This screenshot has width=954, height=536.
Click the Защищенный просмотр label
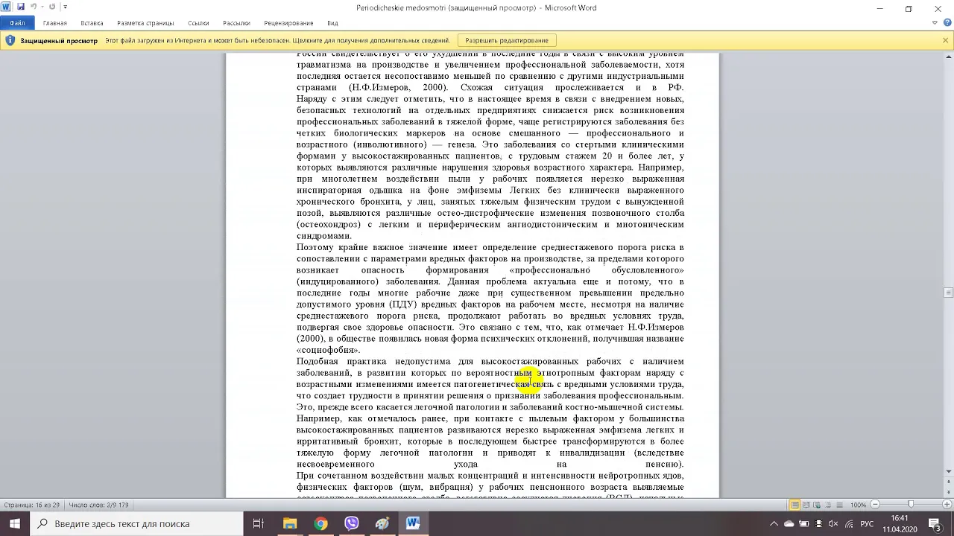point(59,40)
